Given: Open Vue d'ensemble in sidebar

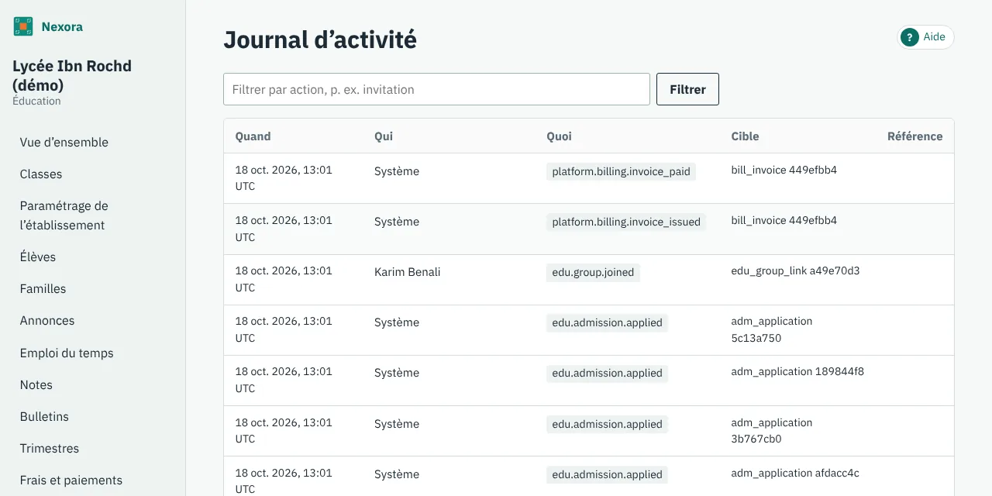Looking at the screenshot, I should pos(64,143).
